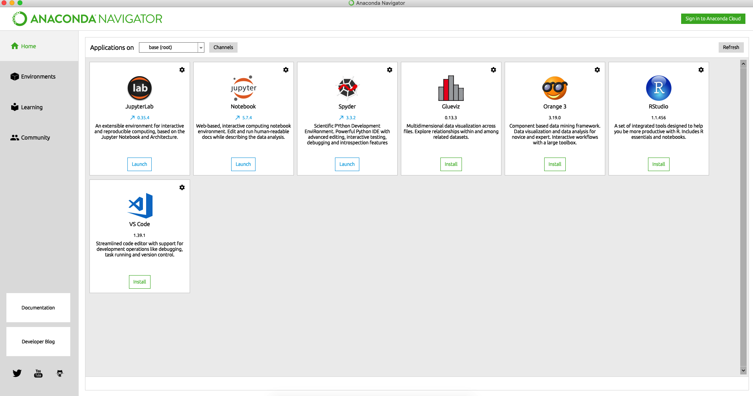
Task: Sign in to Anaconda Cloud
Action: pyautogui.click(x=713, y=19)
